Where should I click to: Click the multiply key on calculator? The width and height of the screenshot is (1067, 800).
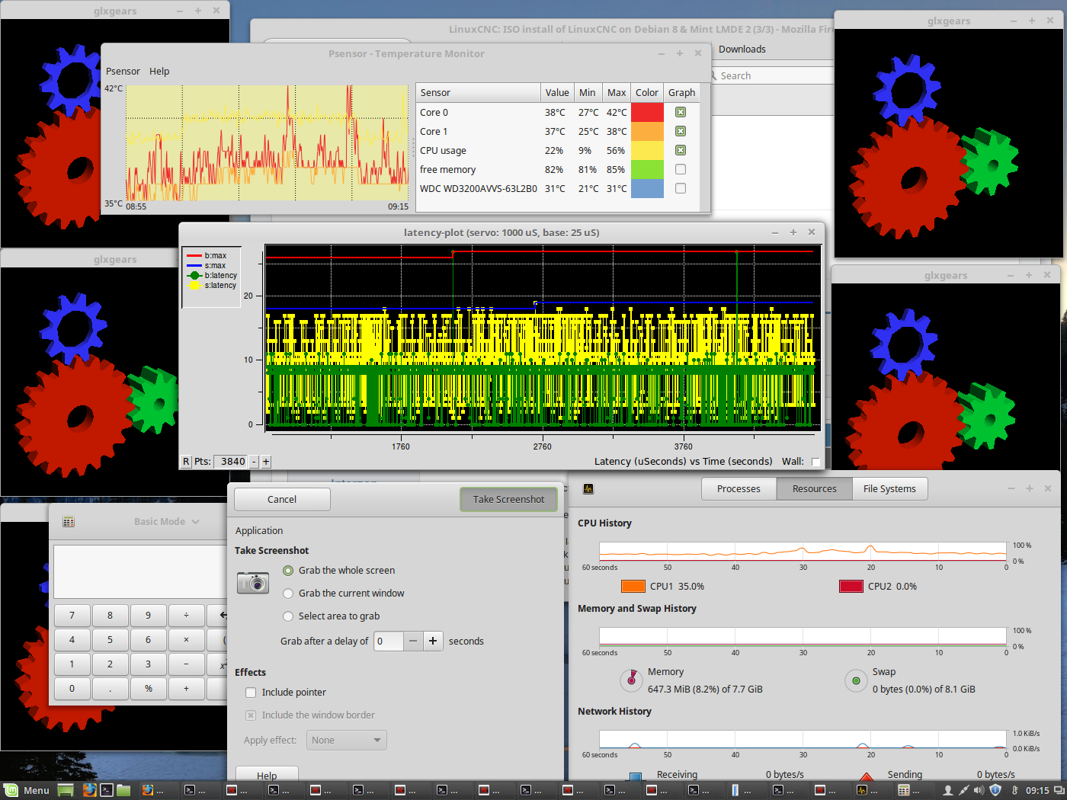[x=186, y=640]
